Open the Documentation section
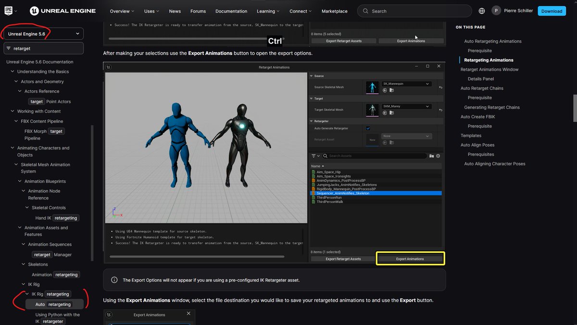This screenshot has height=325, width=577. (231, 11)
